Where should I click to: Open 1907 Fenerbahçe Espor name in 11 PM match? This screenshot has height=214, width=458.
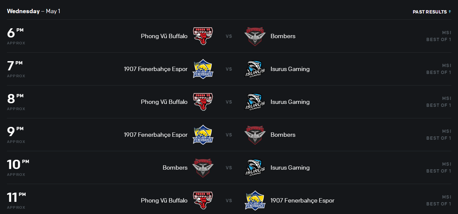pos(302,201)
